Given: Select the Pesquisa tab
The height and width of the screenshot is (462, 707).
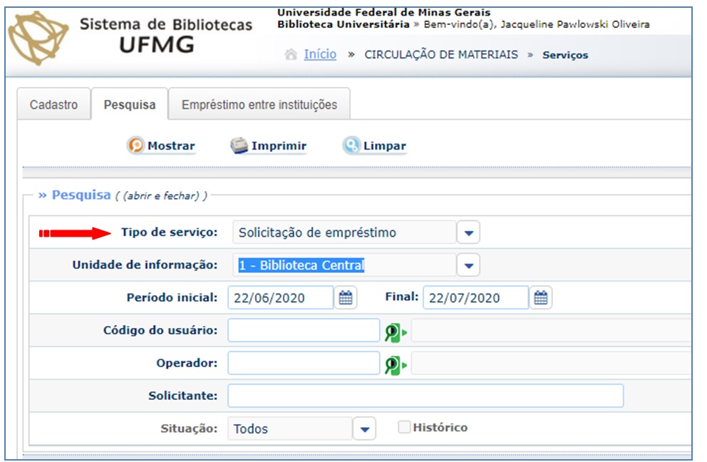Looking at the screenshot, I should 130,105.
